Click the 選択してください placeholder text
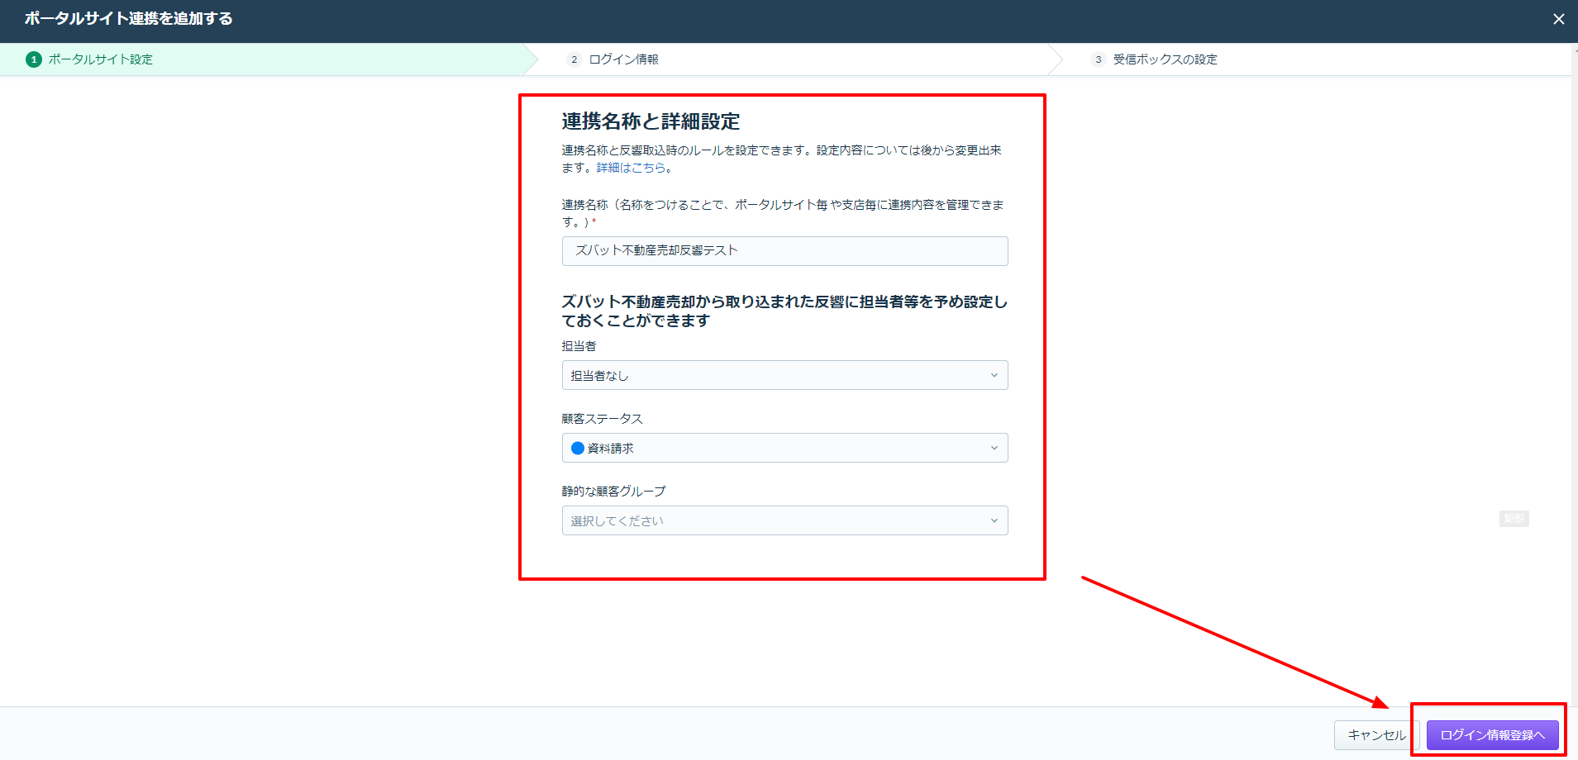Screen dimensions: 1578x760 click(x=617, y=521)
